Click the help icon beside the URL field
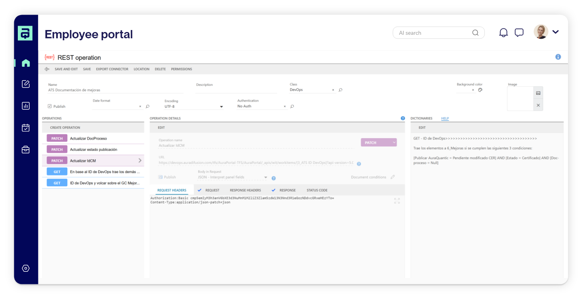This screenshot has width=583, height=299. click(x=359, y=164)
